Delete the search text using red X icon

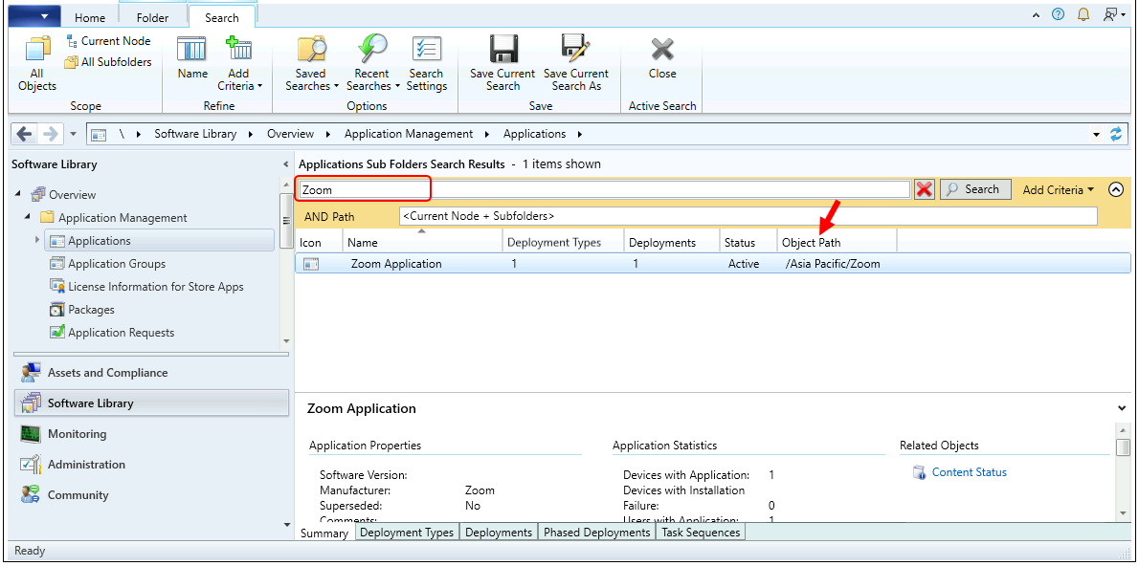924,189
